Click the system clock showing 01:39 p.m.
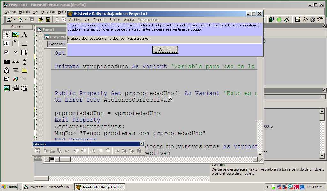Viewport: 327px width, 191px height. [315, 187]
